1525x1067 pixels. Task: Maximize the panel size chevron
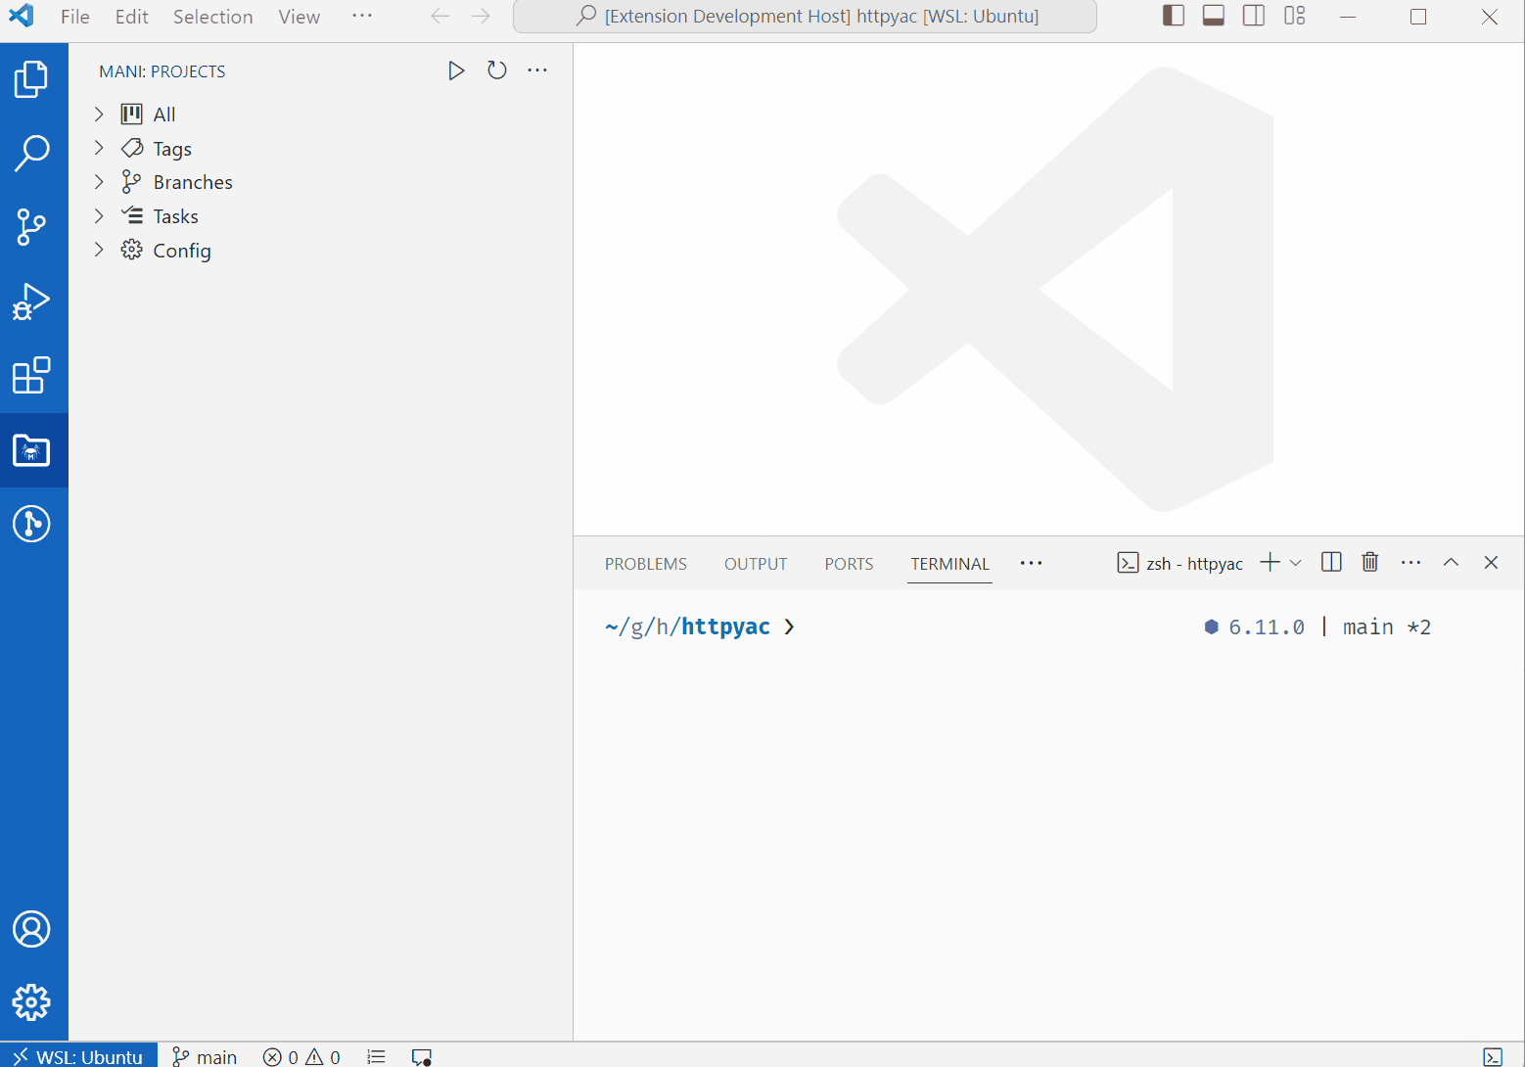point(1451,562)
